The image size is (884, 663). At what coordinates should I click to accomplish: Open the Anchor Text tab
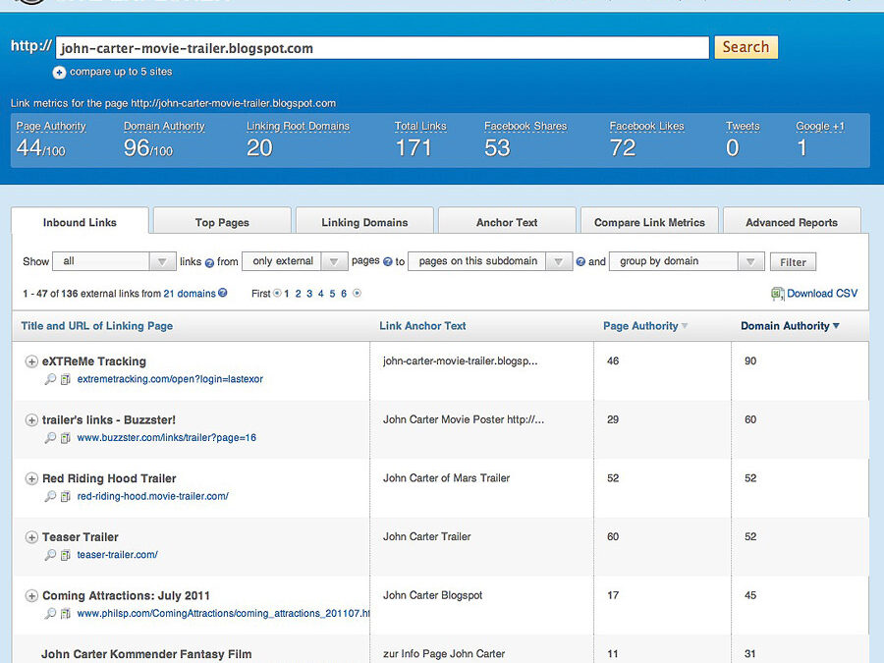(x=507, y=222)
